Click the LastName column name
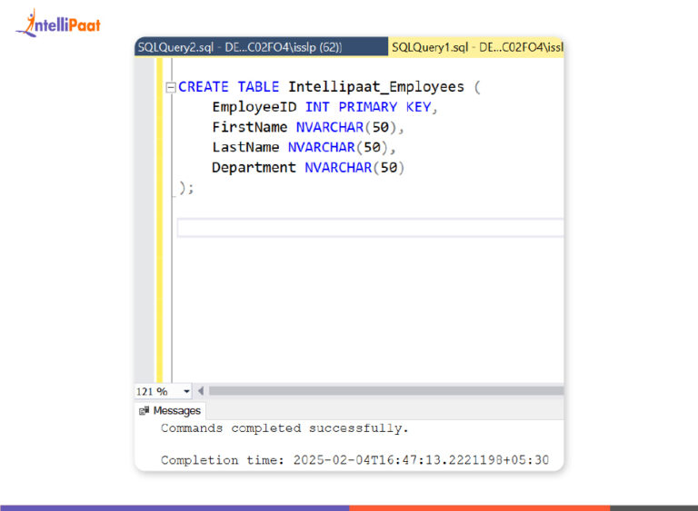This screenshot has height=511, width=698. pyautogui.click(x=245, y=147)
